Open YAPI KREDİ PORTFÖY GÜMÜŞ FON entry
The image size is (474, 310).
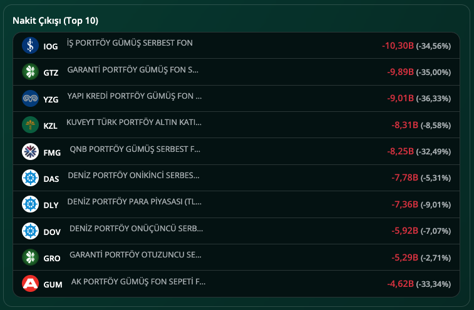click(134, 96)
